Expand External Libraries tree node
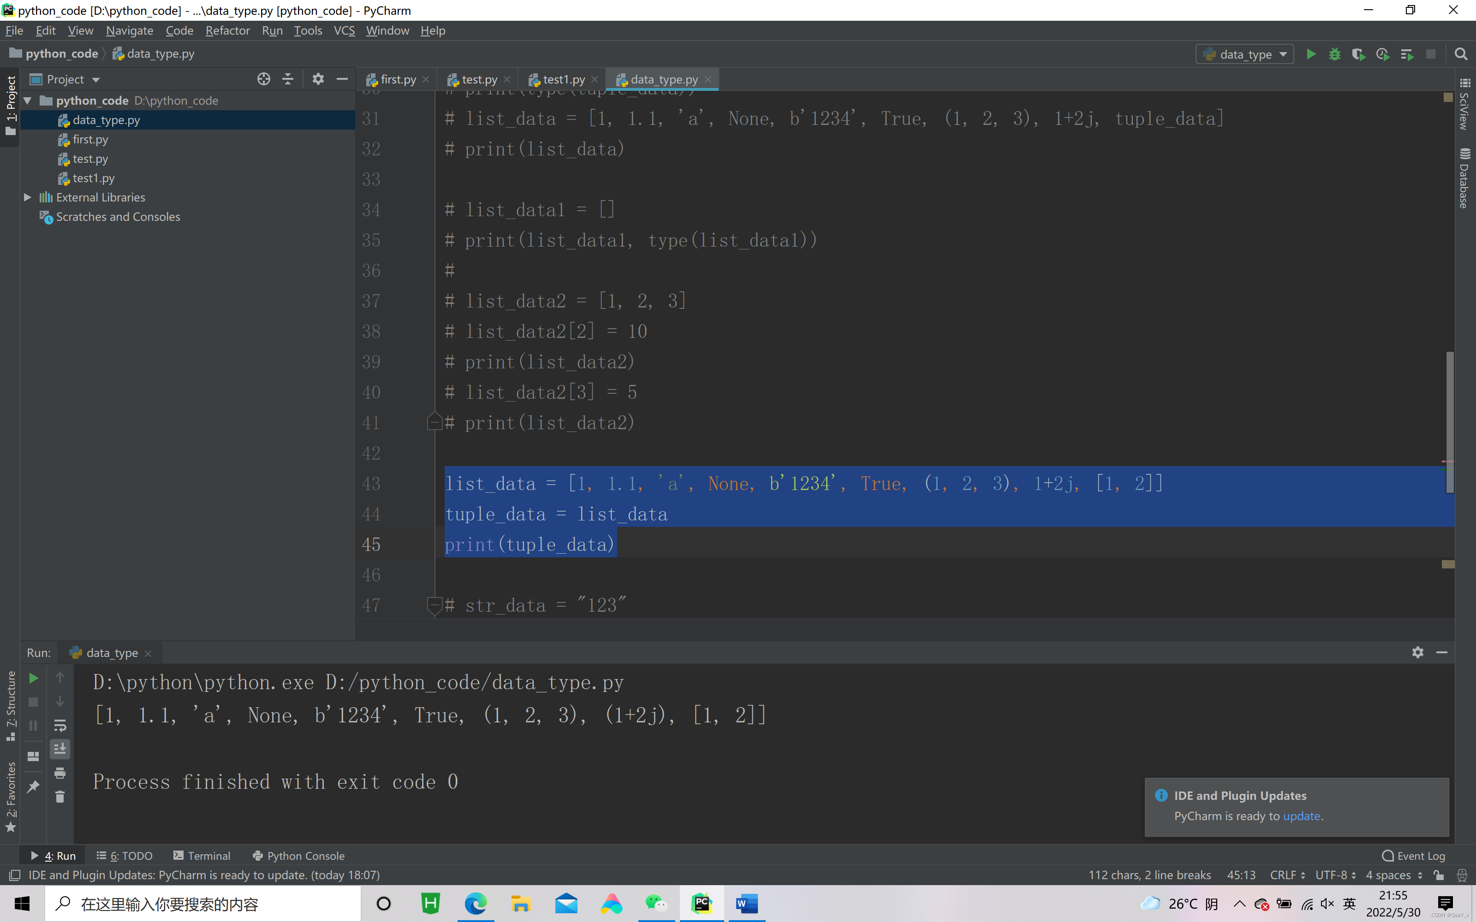Screen dimensions: 1476x922 click(28, 197)
